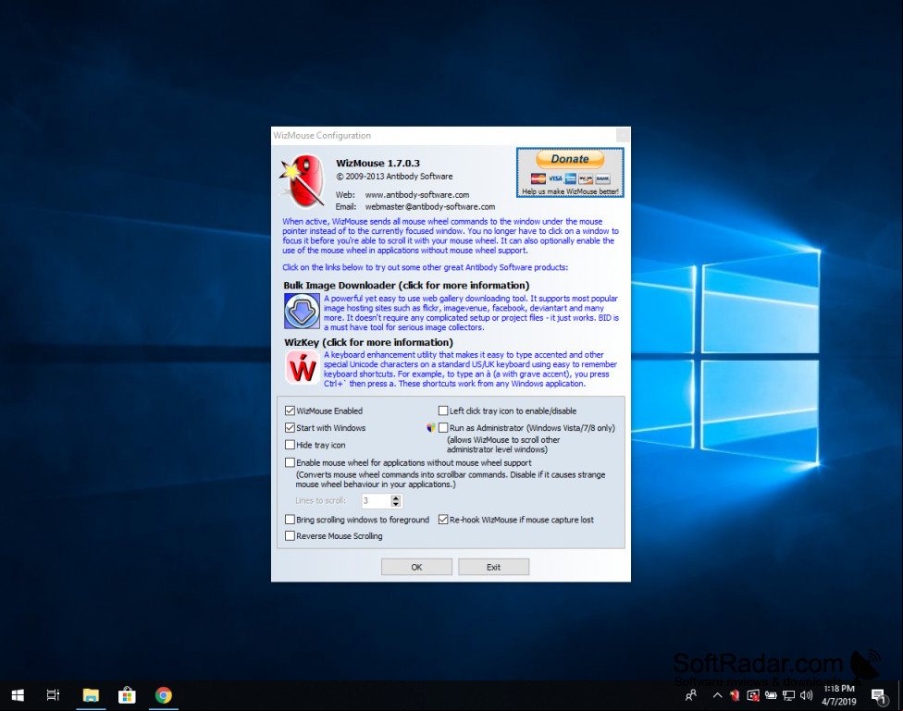Decrease Lines to scroll with down arrow
Viewport: 903px width, 711px height.
[396, 504]
